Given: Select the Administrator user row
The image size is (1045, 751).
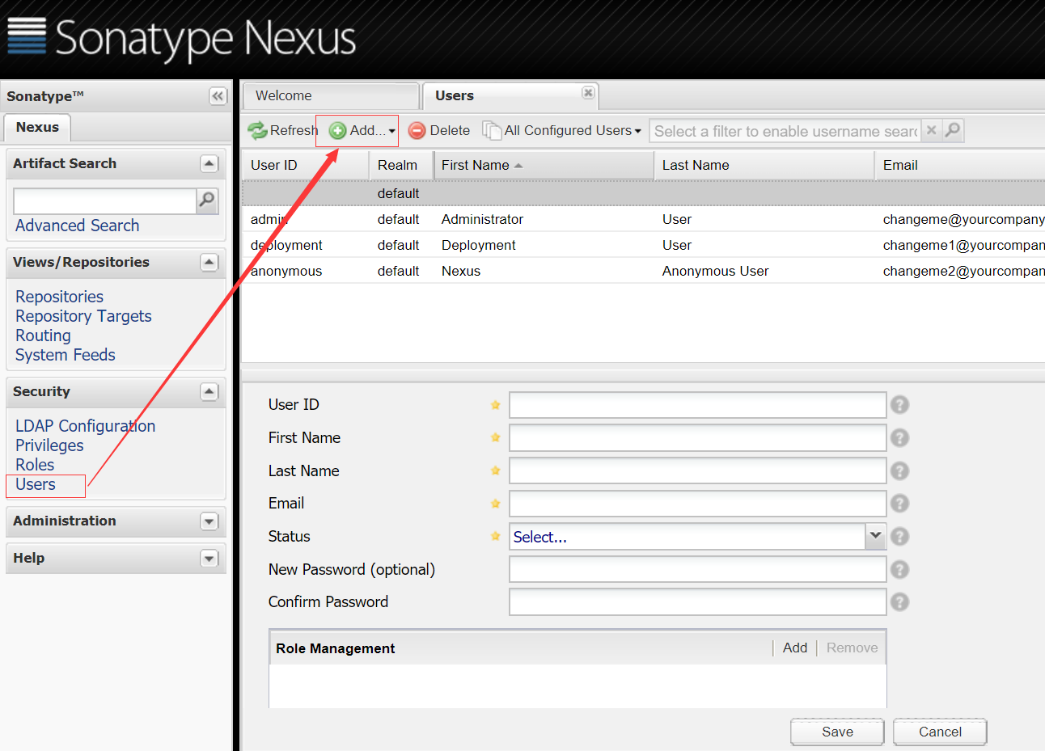Looking at the screenshot, I should [643, 219].
